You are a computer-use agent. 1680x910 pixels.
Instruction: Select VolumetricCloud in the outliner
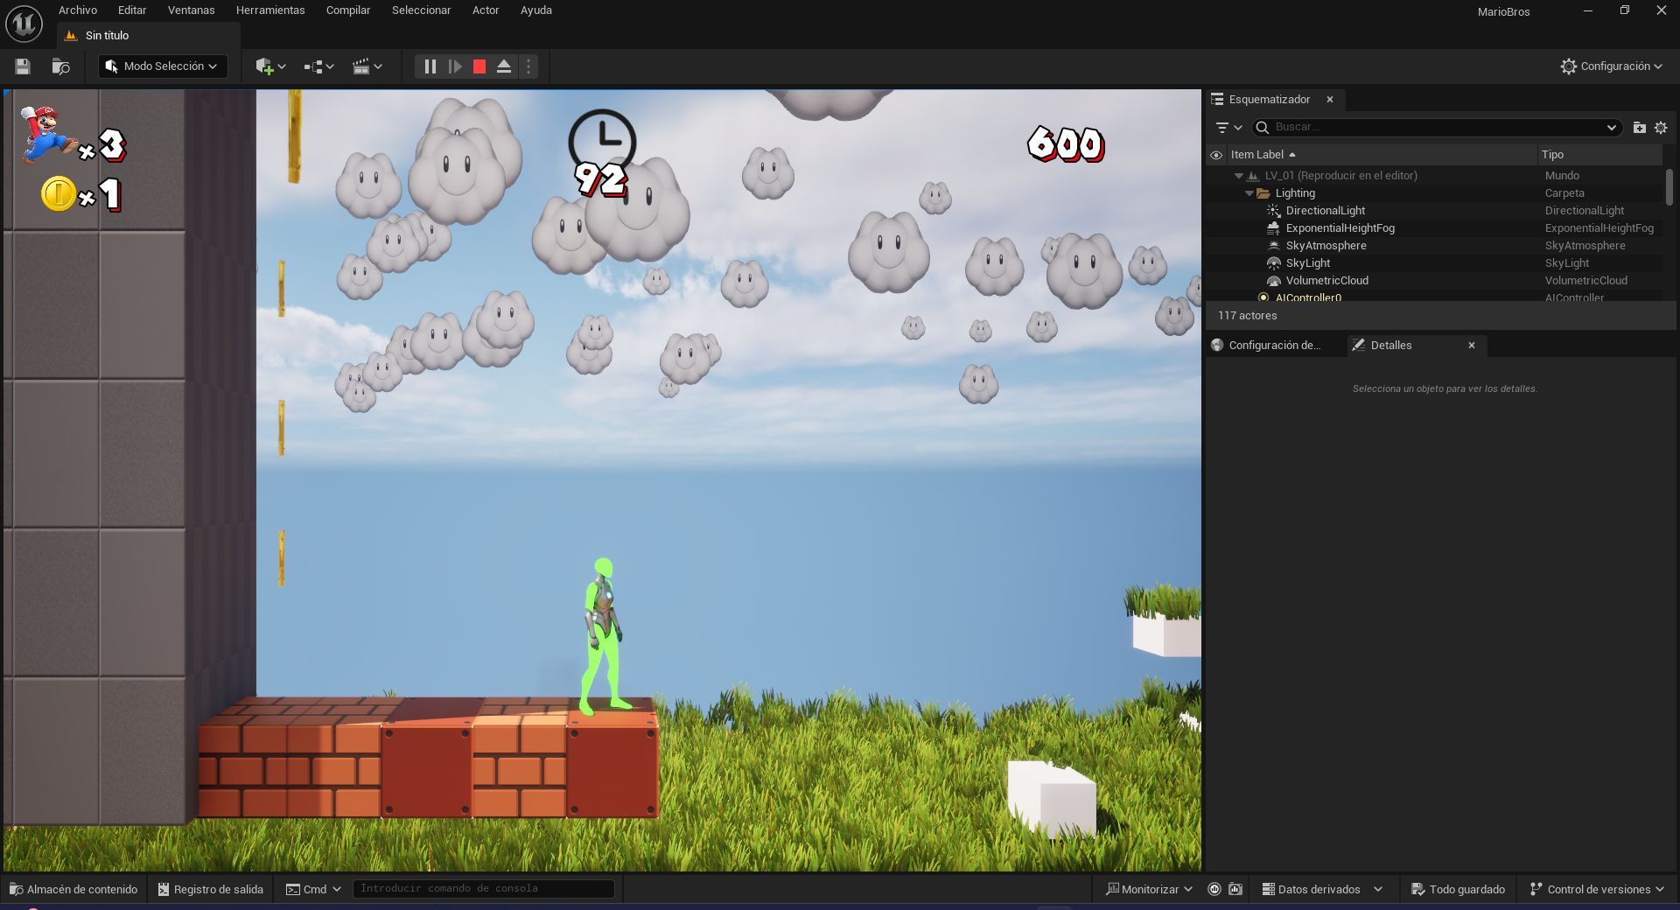(1435, 281)
